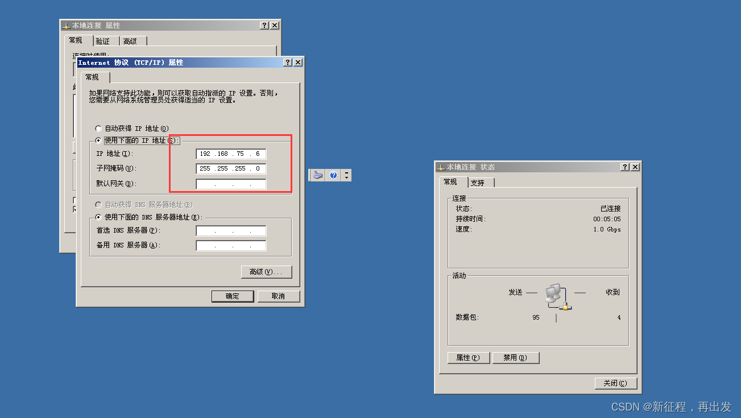This screenshot has height=418, width=741.
Task: Click the keyboard icon on the language bar
Action: [318, 175]
